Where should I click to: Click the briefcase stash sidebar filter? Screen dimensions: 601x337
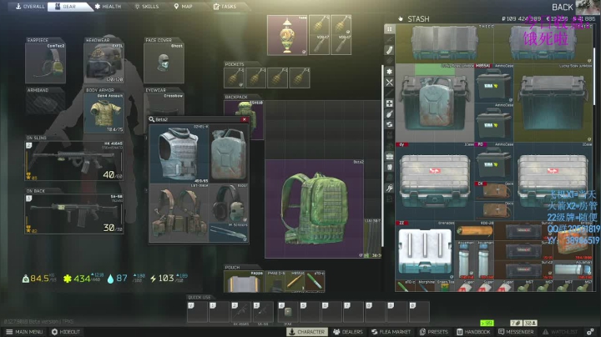(390, 156)
